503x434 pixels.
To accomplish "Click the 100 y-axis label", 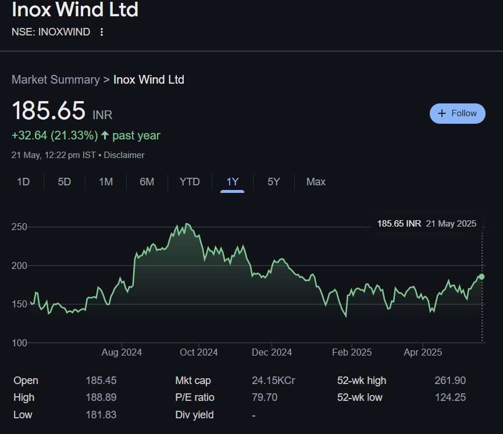I will coord(19,343).
